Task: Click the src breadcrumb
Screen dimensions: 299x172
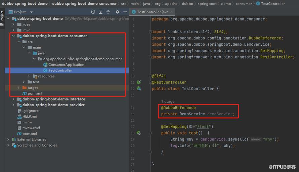Action: (x=123, y=4)
